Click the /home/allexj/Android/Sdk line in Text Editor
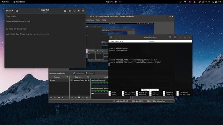The width and height of the screenshot is (223, 125). pos(18,21)
